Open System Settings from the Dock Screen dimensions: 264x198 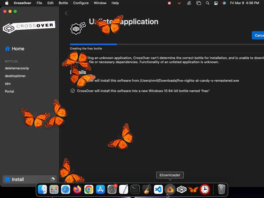point(112,189)
